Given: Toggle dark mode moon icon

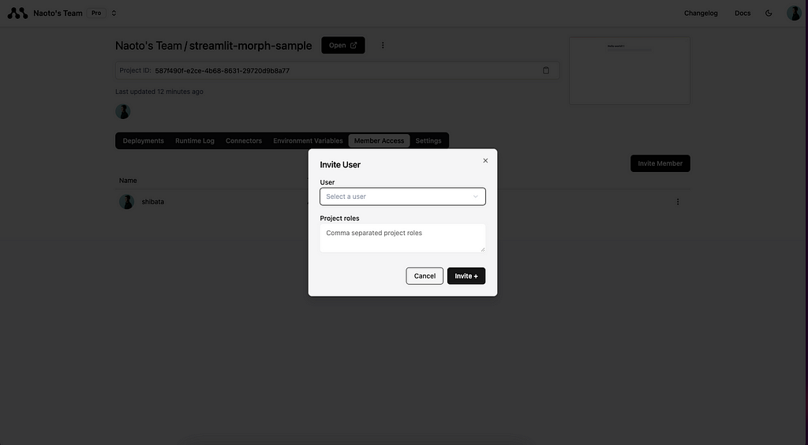Looking at the screenshot, I should tap(769, 13).
